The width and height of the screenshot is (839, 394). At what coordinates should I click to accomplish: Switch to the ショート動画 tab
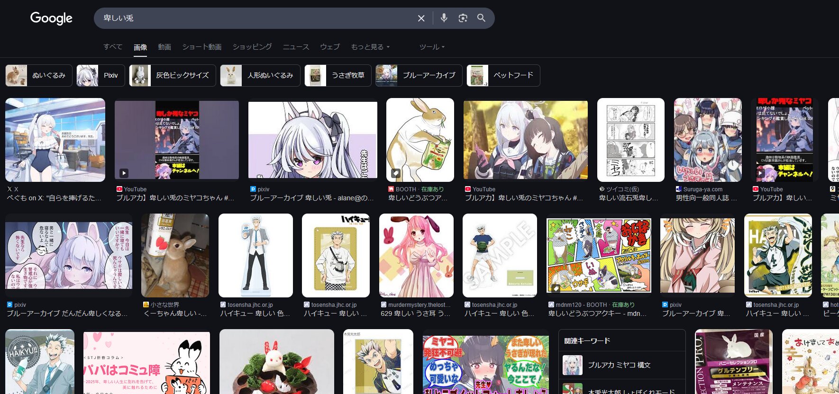tap(202, 46)
